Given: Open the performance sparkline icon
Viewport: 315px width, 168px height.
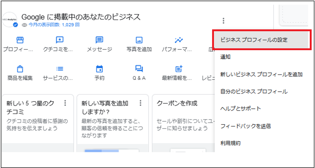Looking at the screenshot, I should click(x=179, y=40).
